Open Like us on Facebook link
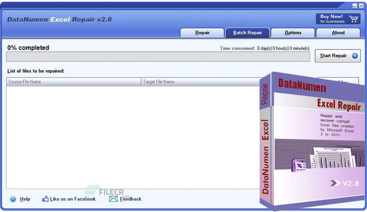The height and width of the screenshot is (212, 367). coord(73,199)
